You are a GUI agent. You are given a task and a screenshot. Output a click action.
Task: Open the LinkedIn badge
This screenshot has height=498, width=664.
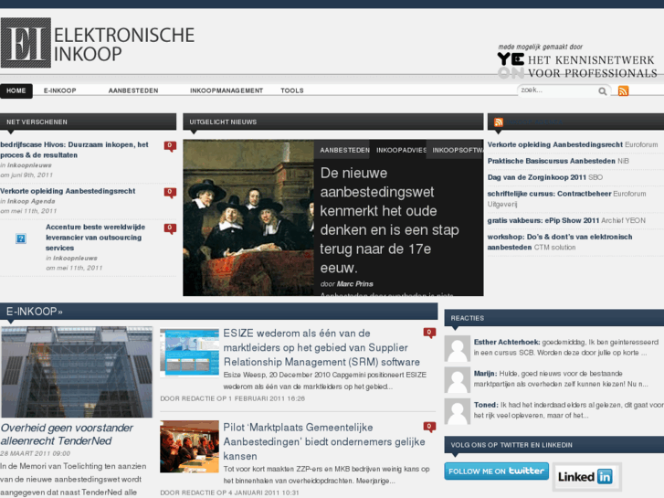(x=586, y=477)
